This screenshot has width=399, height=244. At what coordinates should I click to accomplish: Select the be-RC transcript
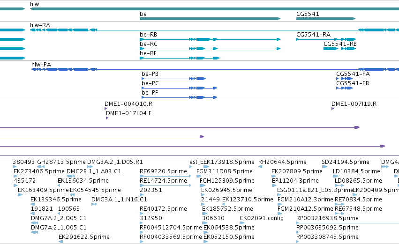210,49
